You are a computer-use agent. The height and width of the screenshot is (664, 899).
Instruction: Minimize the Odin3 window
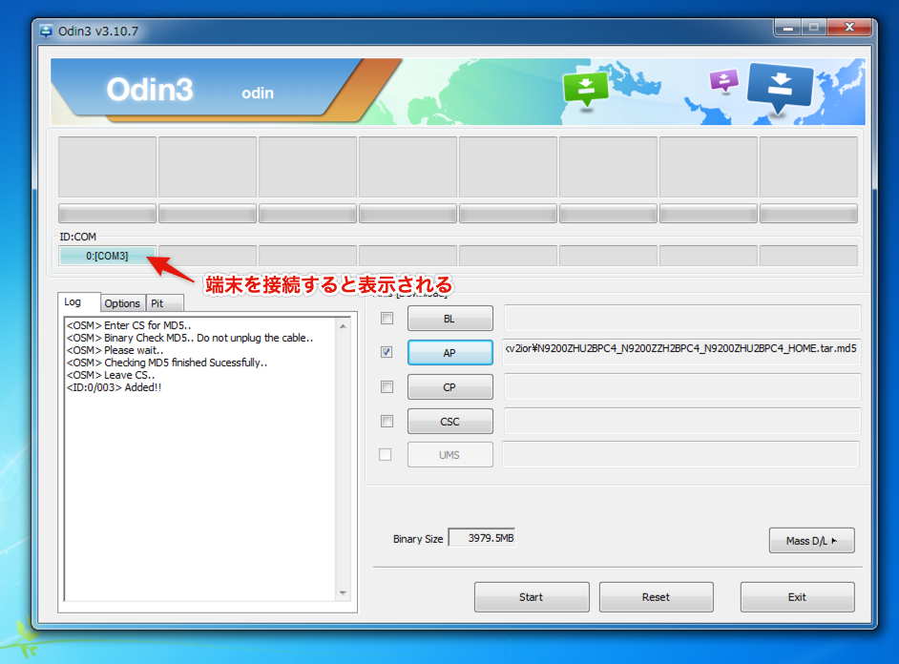coord(788,28)
